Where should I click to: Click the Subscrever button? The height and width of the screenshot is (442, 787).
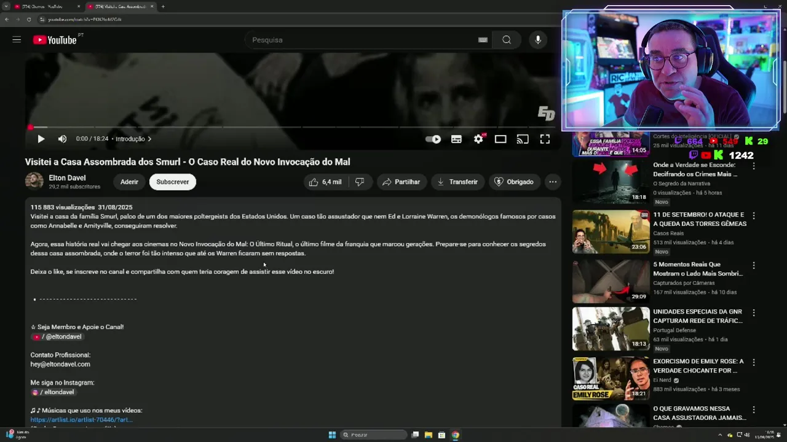coord(173,182)
